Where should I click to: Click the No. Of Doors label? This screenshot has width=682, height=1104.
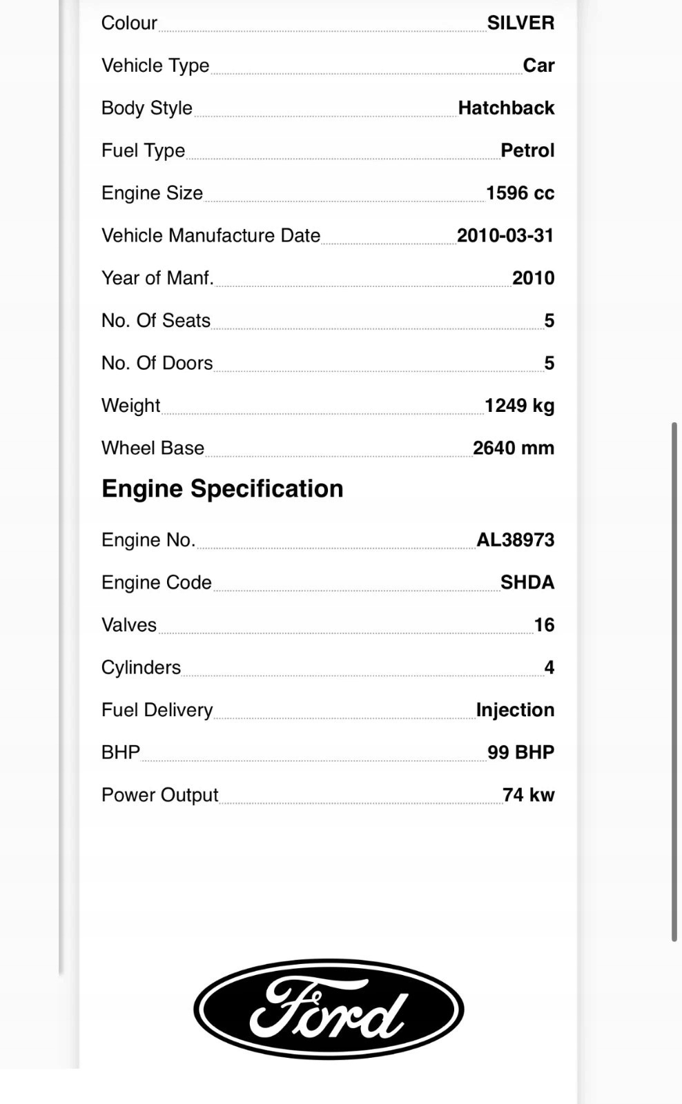pyautogui.click(x=157, y=363)
